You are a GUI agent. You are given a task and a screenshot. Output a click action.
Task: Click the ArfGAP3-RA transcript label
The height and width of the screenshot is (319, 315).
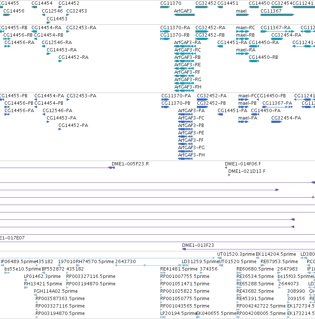188,42
